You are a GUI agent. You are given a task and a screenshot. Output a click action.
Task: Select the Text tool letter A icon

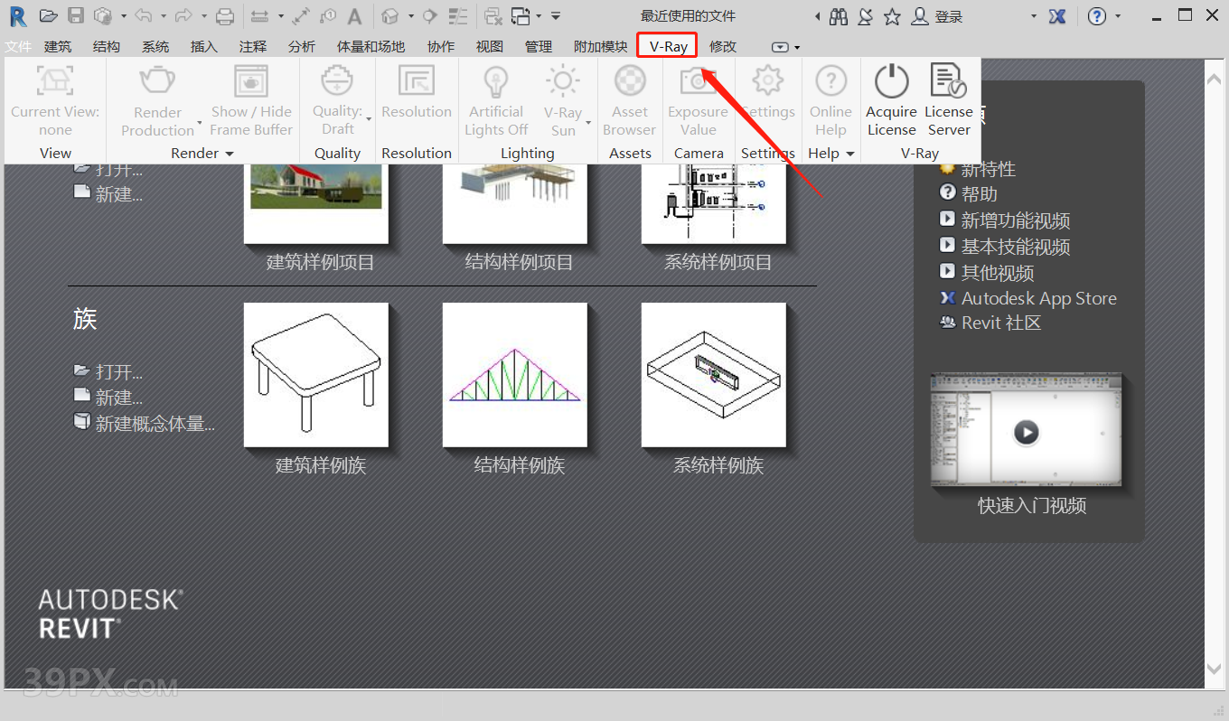[x=355, y=16]
